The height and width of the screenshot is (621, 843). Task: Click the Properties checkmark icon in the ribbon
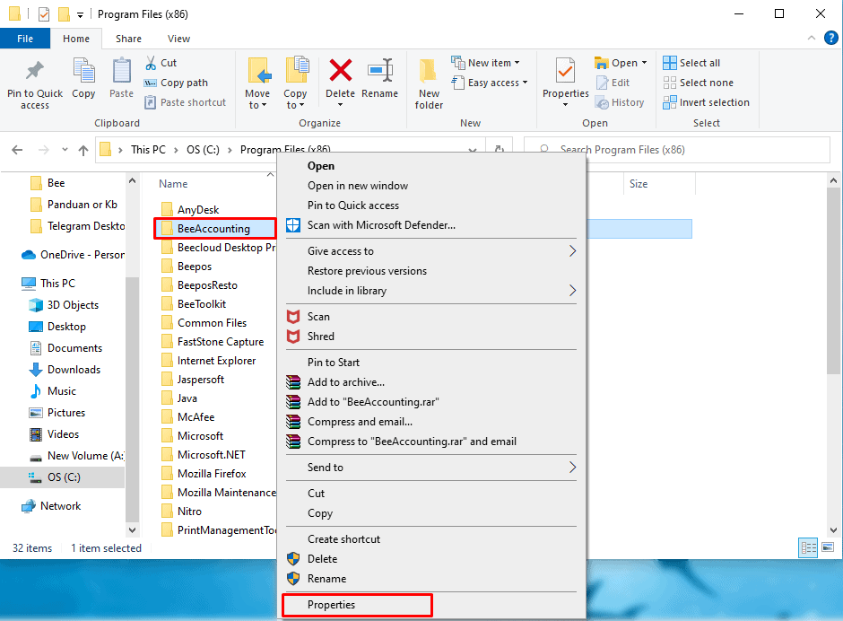(565, 71)
